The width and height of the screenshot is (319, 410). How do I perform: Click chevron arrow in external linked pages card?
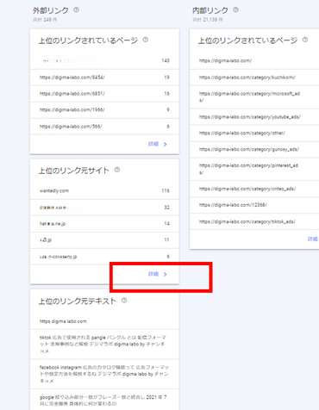coord(166,144)
